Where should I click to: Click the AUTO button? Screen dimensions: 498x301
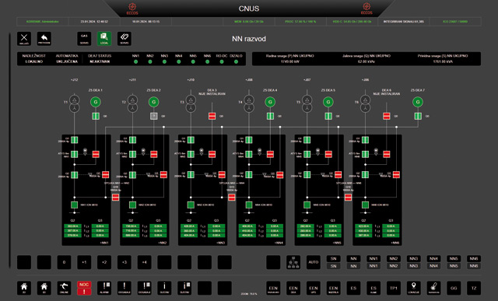click(x=313, y=262)
